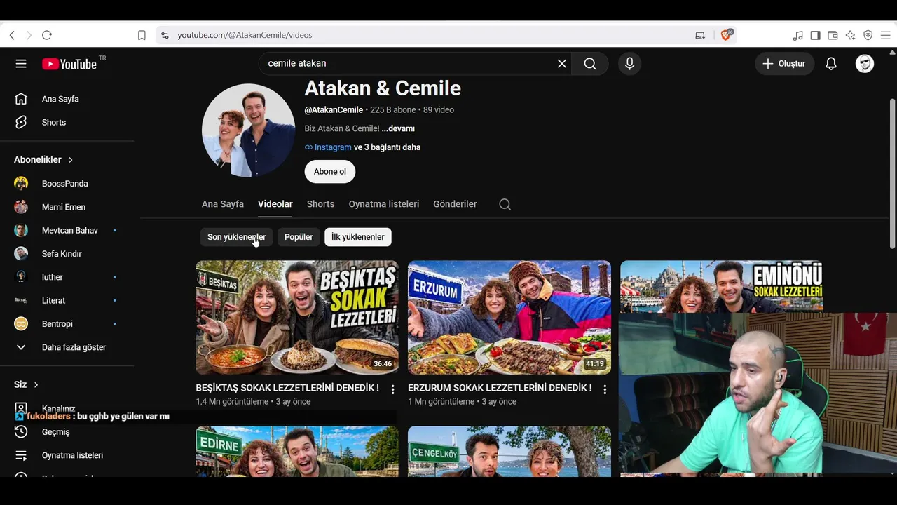The height and width of the screenshot is (505, 897).
Task: Open the account avatar menu
Action: pos(865,64)
